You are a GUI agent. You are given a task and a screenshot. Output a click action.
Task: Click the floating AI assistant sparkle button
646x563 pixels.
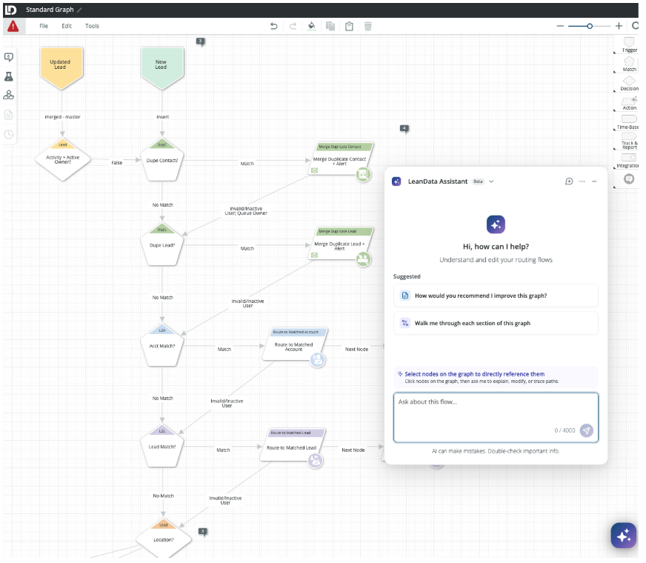point(624,536)
